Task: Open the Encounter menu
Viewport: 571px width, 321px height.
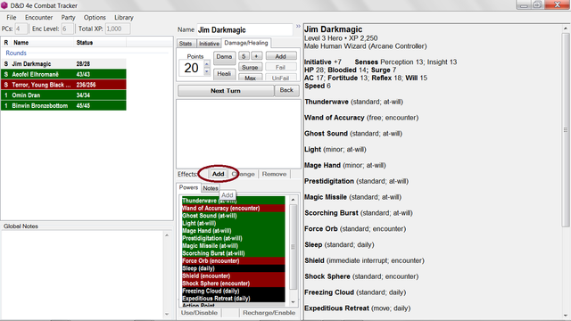Action: pyautogui.click(x=38, y=18)
